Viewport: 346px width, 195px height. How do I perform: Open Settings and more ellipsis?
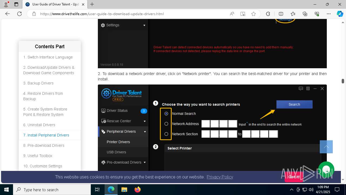coord(329,14)
